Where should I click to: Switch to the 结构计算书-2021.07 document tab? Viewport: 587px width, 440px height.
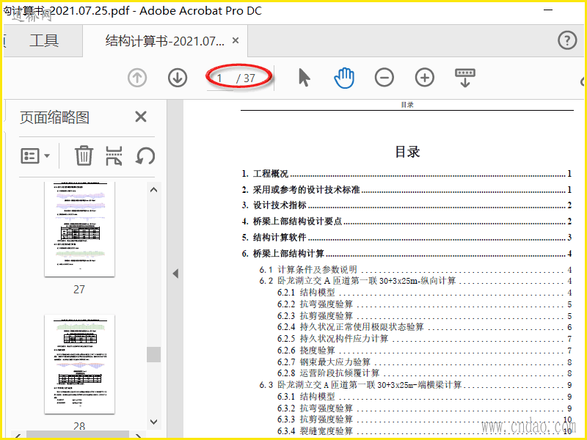164,40
